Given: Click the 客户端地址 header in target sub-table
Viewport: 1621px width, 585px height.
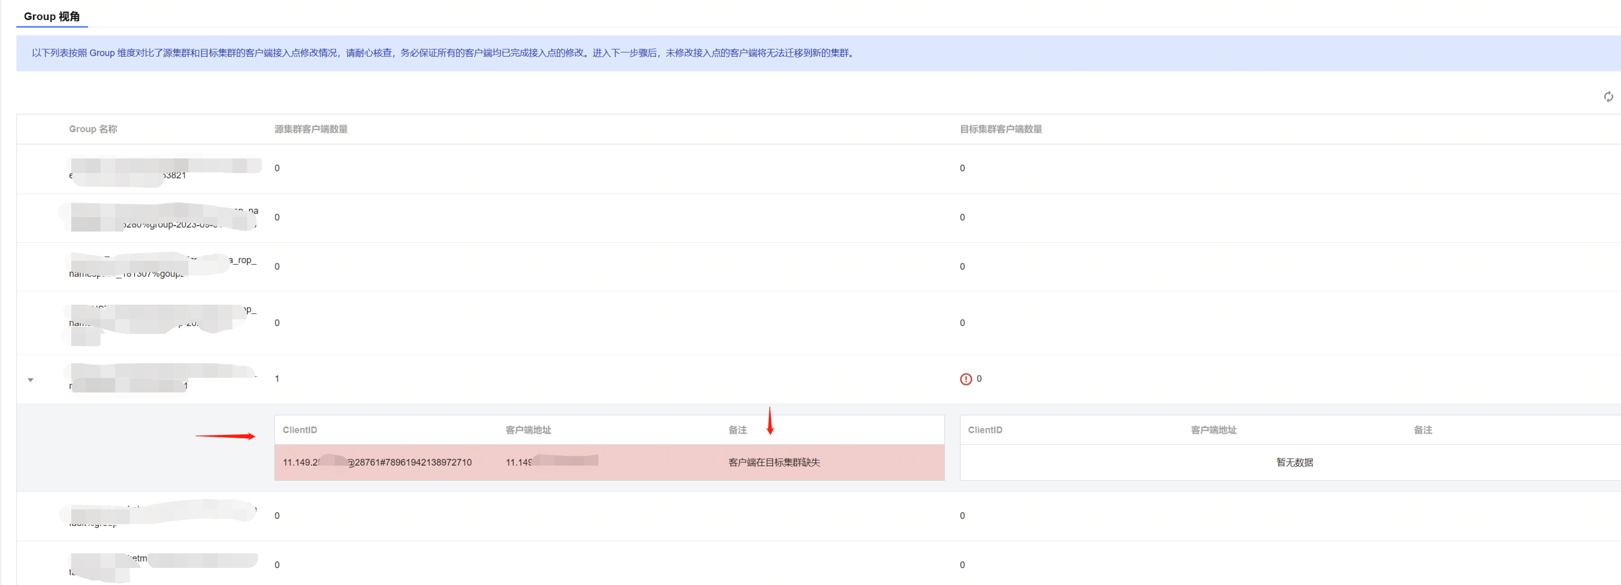Looking at the screenshot, I should pyautogui.click(x=1213, y=430).
